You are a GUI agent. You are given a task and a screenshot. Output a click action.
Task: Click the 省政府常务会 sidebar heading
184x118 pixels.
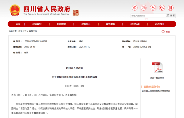click(x=152, y=87)
